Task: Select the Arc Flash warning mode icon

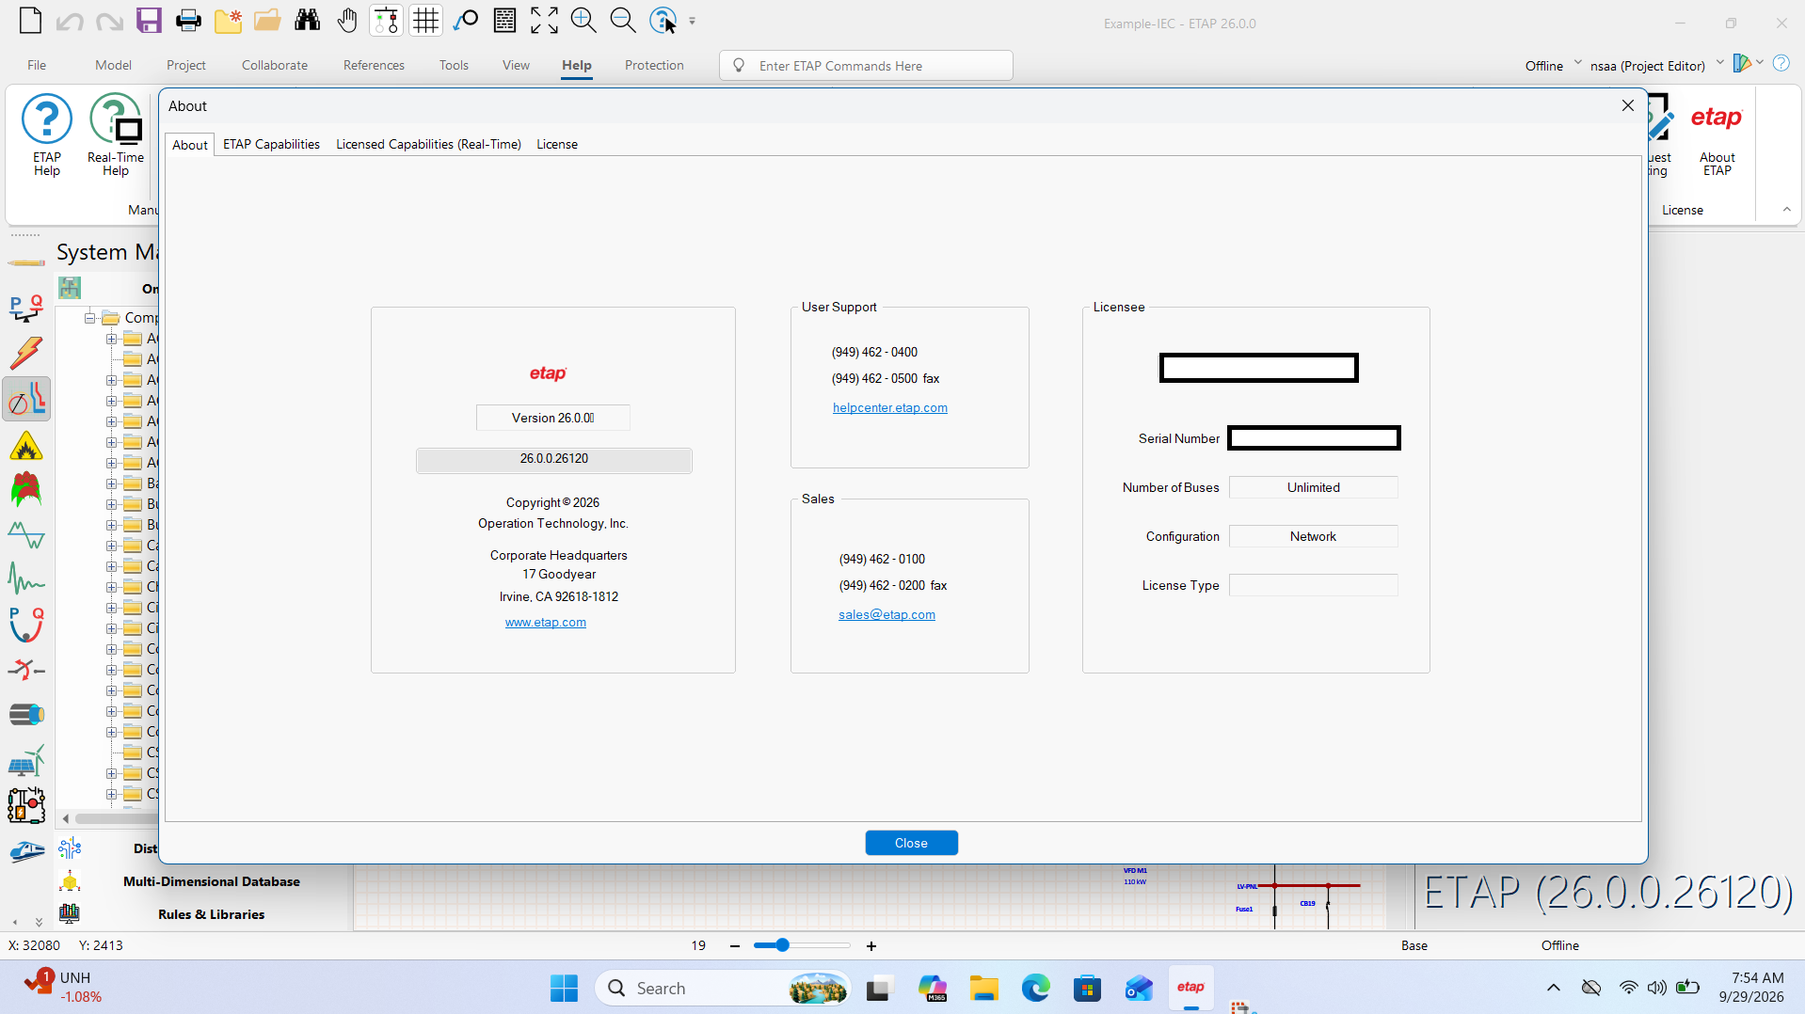Action: pyautogui.click(x=26, y=446)
